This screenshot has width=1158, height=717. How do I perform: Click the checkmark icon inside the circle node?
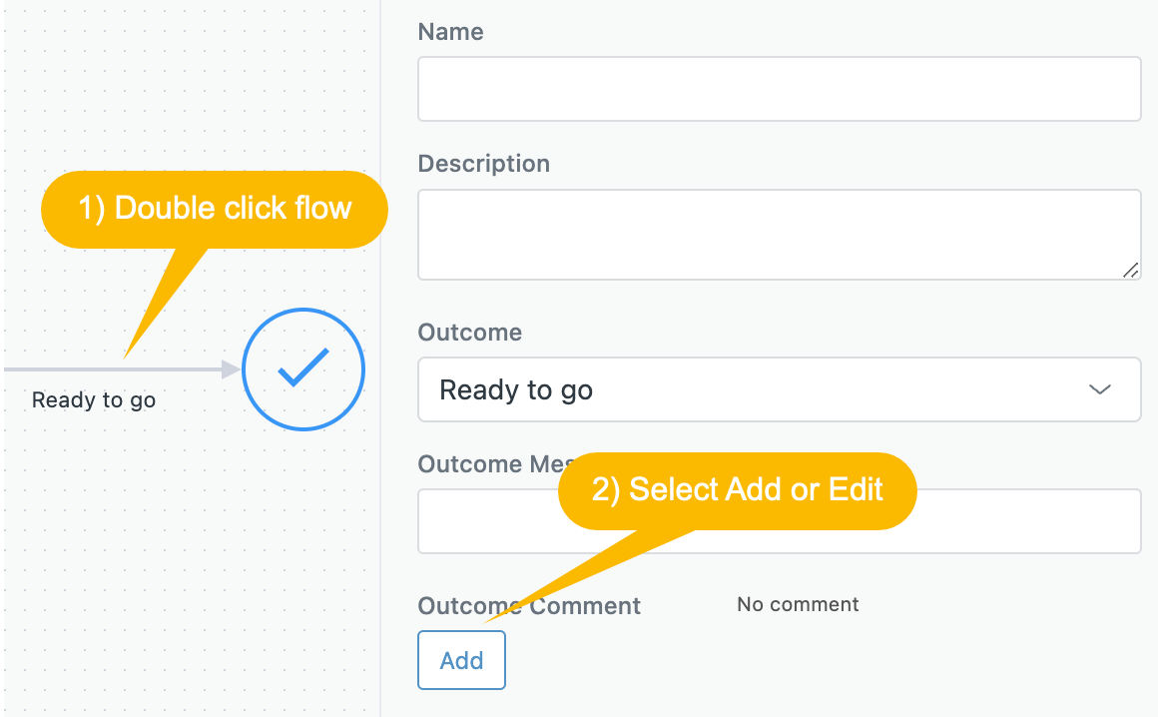point(302,368)
